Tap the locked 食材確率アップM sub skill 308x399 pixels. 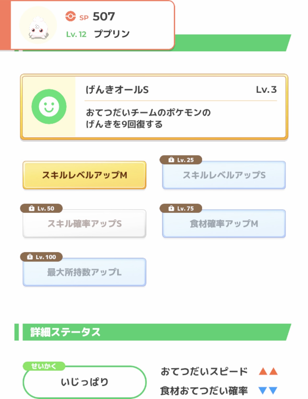coord(224,224)
